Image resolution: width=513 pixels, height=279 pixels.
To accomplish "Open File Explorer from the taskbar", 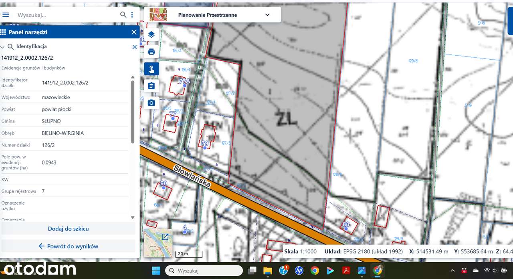I will point(268,271).
